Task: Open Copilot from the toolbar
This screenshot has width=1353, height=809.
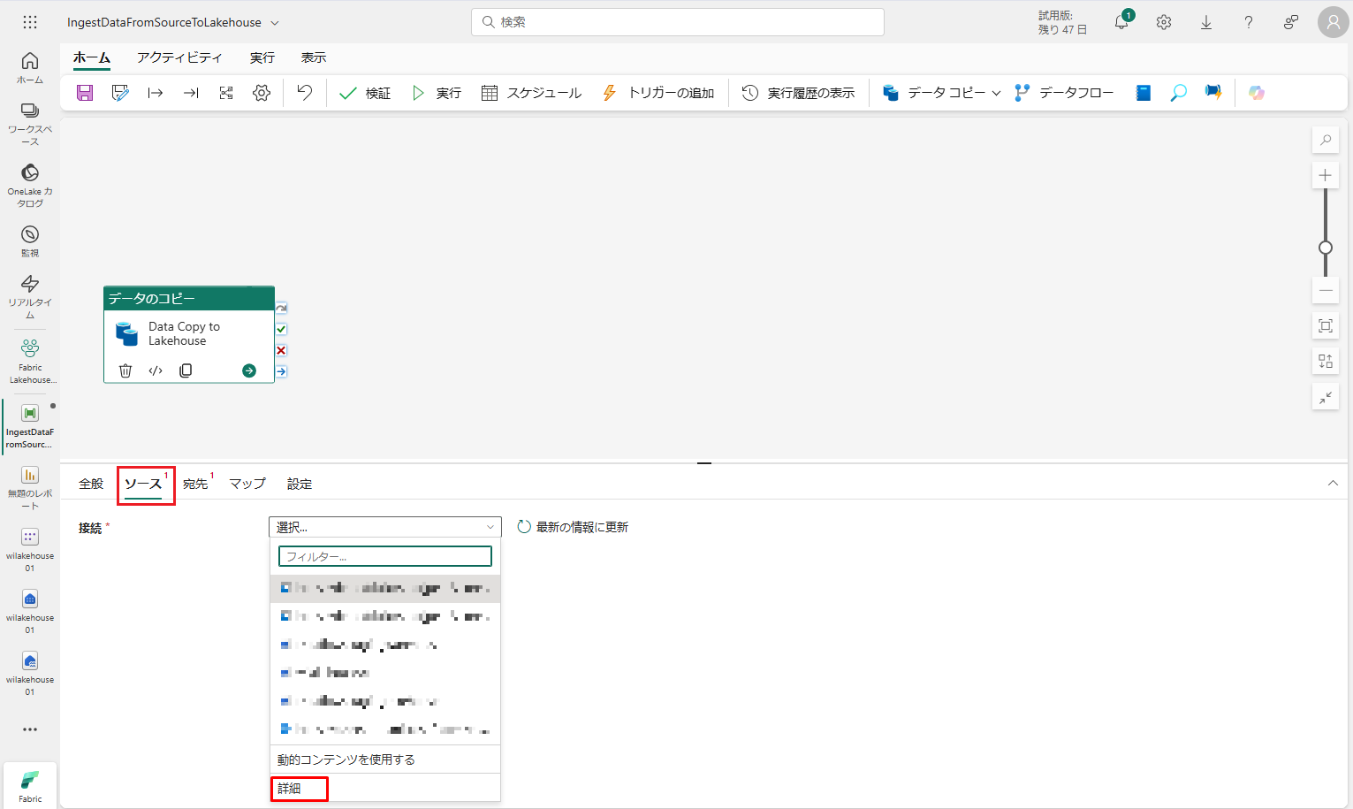Action: coord(1257,93)
